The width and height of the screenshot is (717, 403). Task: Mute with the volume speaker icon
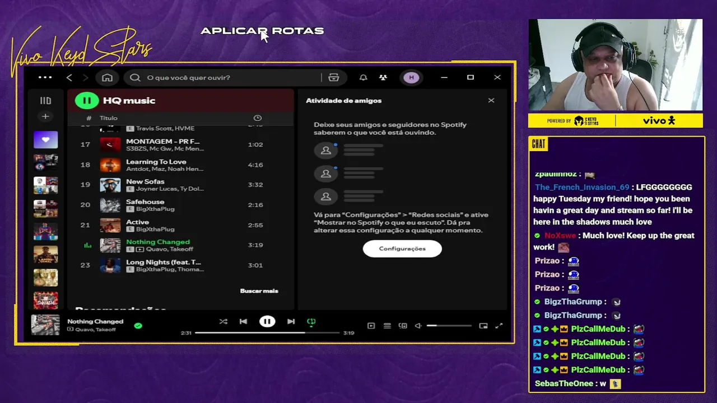tap(418, 326)
